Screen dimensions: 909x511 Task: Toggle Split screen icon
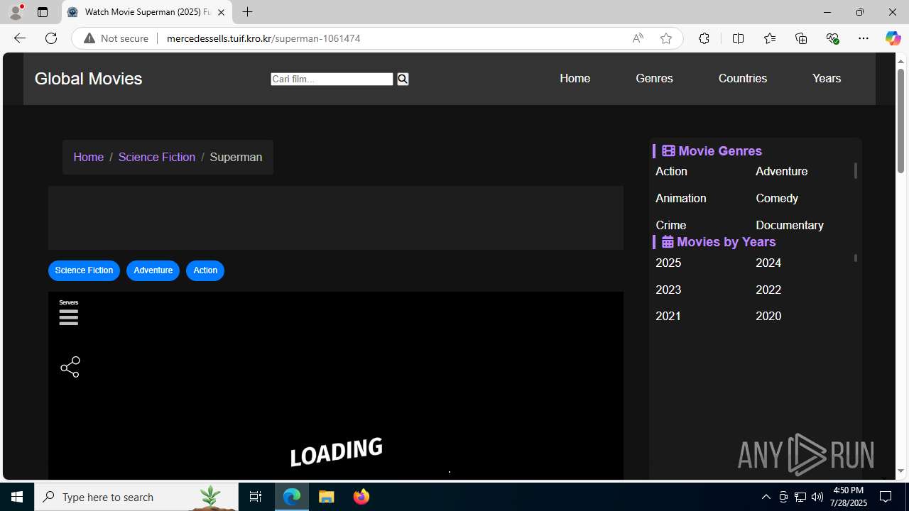point(738,38)
